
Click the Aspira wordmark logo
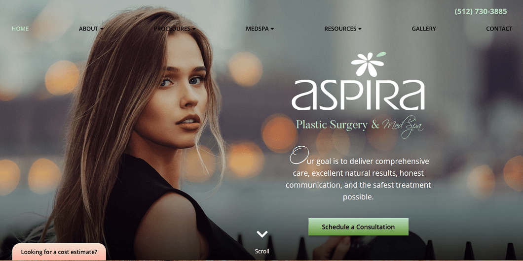pos(358,95)
